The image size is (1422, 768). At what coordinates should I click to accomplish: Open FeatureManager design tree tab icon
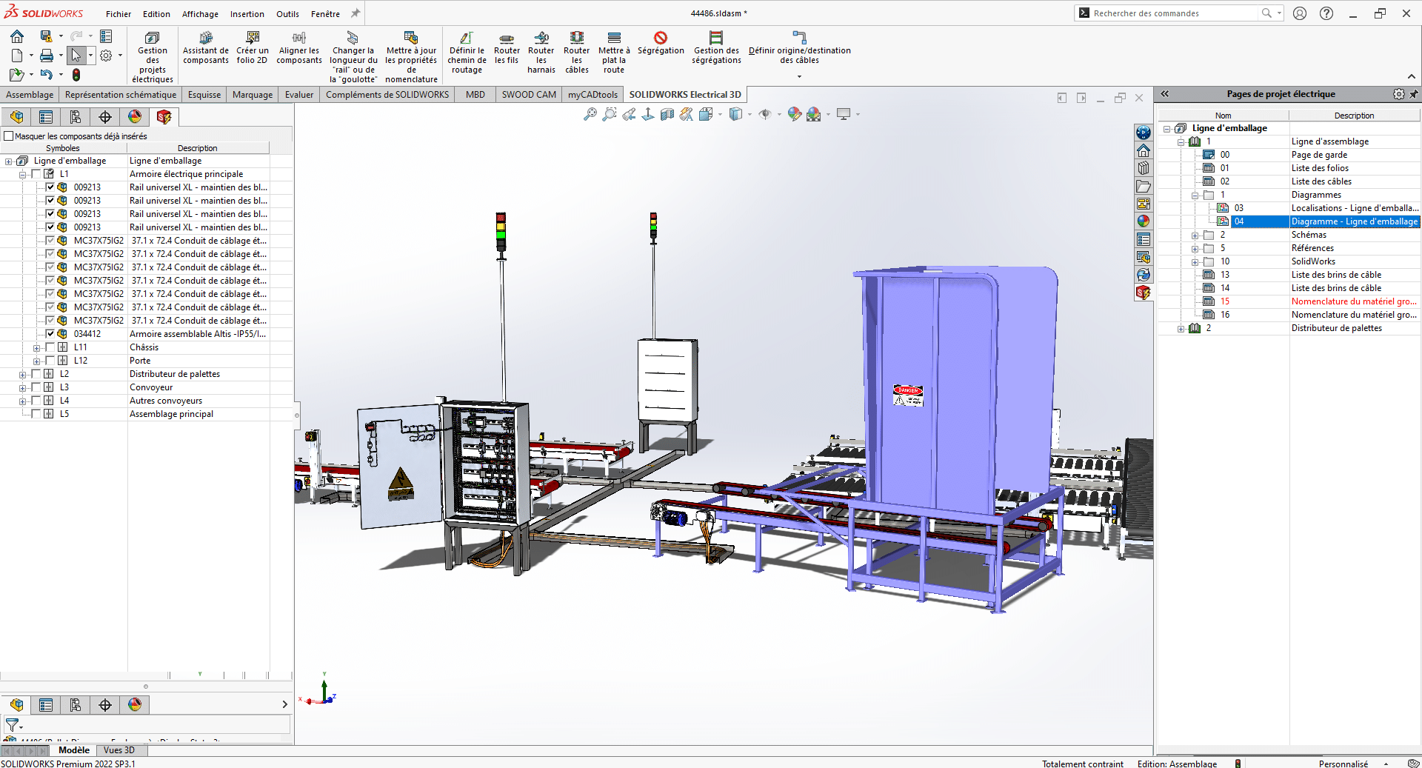[x=16, y=117]
